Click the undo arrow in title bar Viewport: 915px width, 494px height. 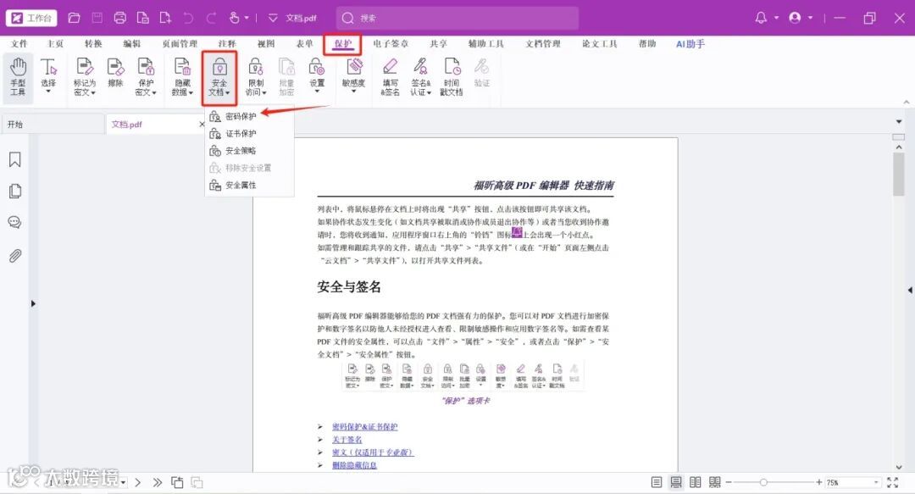188,18
